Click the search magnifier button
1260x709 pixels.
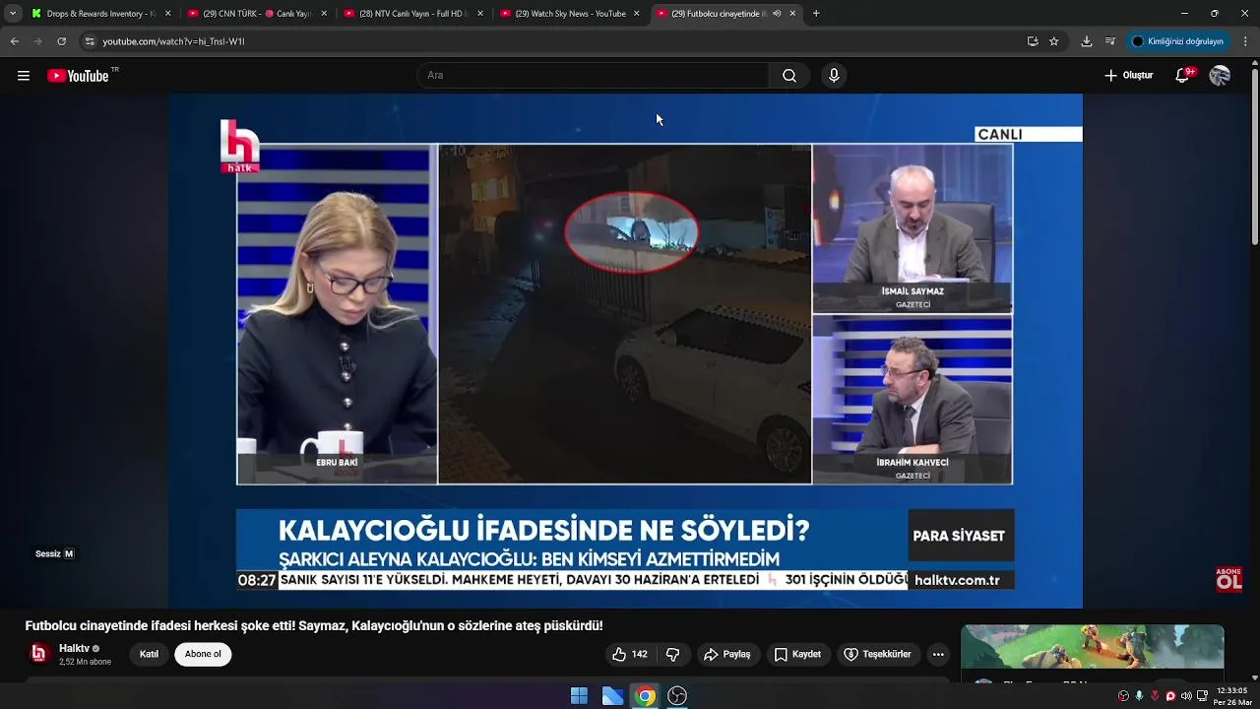click(x=789, y=76)
